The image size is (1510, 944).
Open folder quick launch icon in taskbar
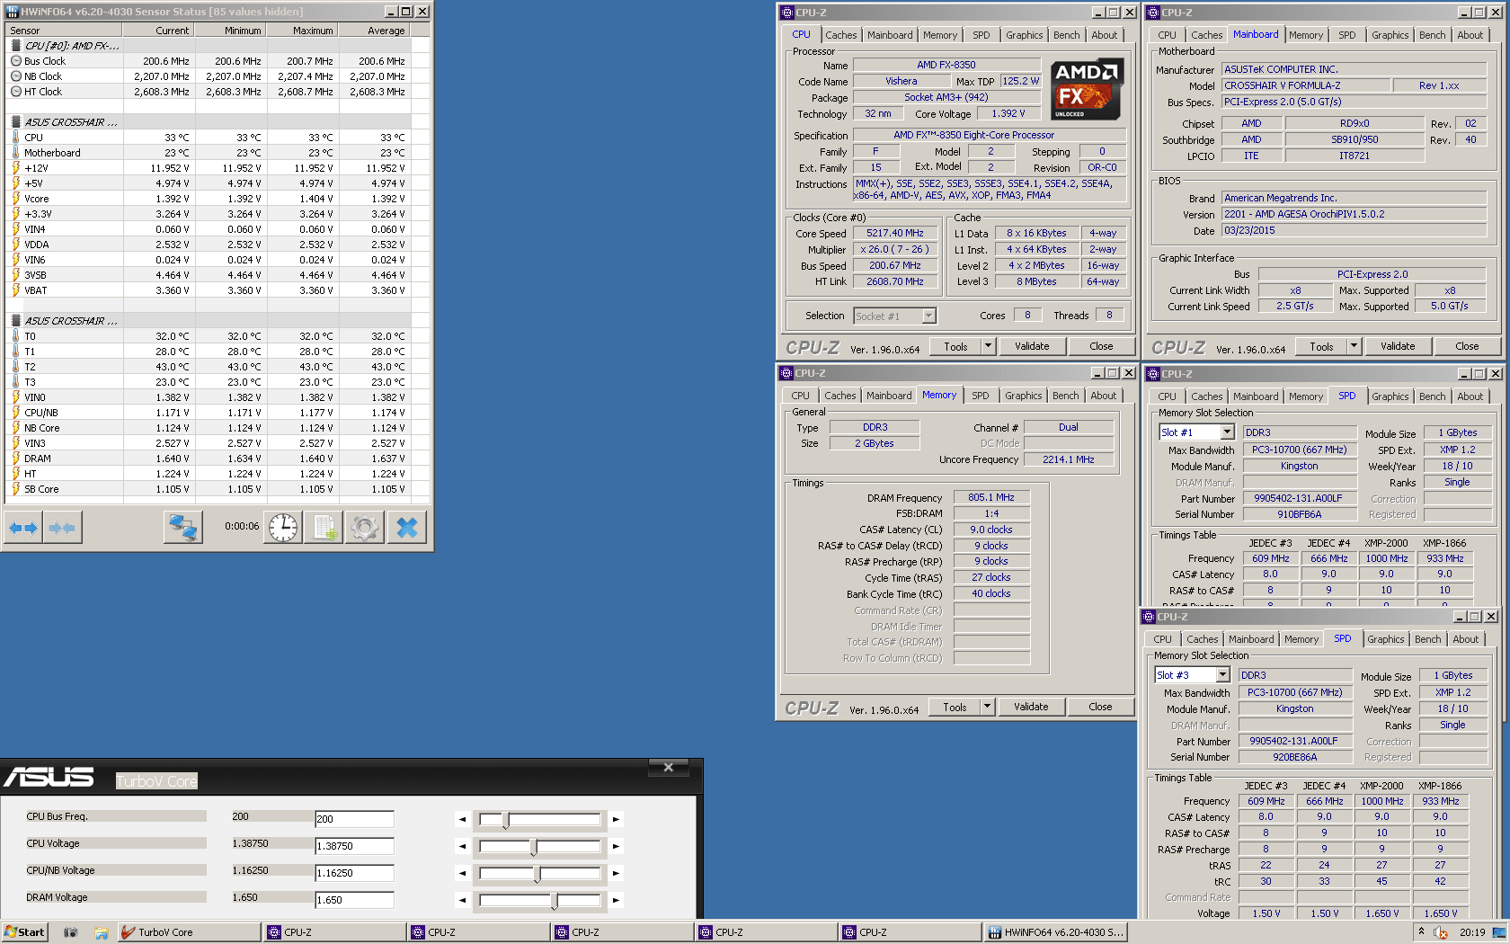102,932
